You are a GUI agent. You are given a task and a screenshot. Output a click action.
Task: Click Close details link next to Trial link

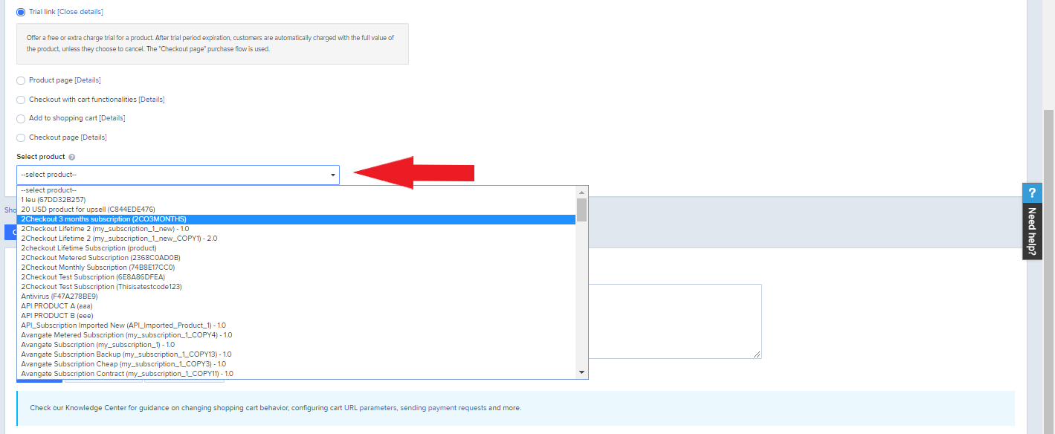click(80, 12)
